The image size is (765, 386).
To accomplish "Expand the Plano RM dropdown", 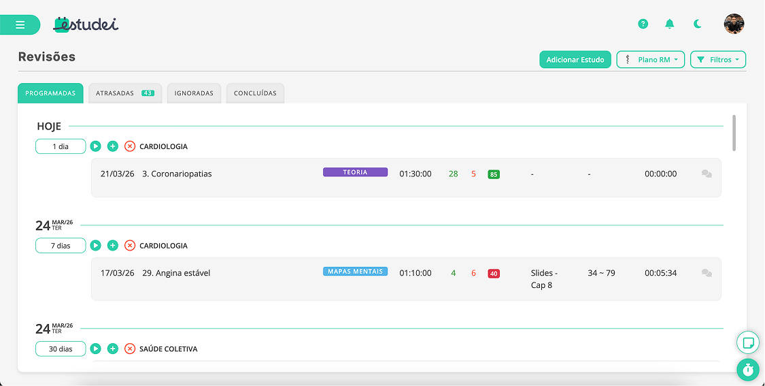I will [650, 60].
